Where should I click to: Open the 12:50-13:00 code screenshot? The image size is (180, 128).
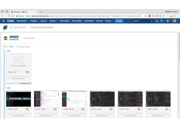coord(158,99)
